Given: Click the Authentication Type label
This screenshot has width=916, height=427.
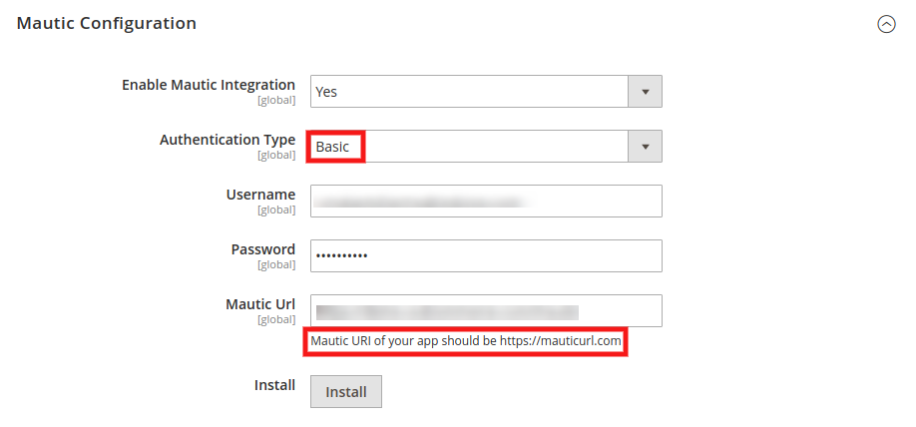Looking at the screenshot, I should point(228,140).
